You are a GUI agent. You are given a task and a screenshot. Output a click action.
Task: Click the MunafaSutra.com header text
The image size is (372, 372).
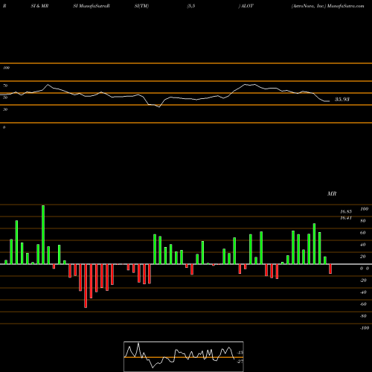(x=346, y=6)
